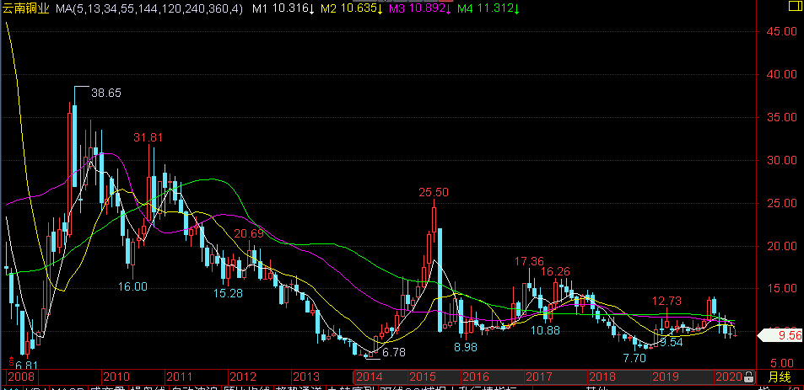Image resolution: width=804 pixels, height=390 pixels.
Task: Click the 10.88 low label
Action: tap(545, 330)
